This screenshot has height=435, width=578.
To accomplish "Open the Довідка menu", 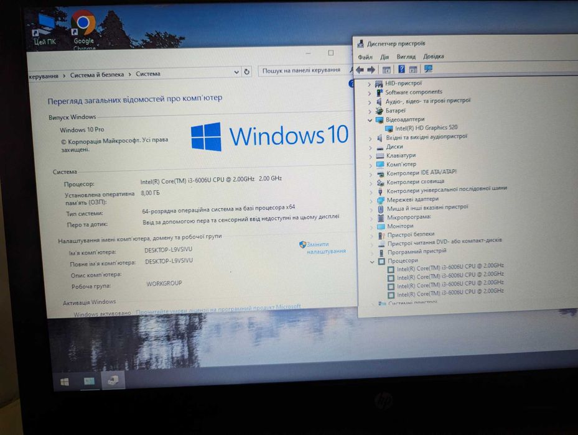I will coord(433,57).
